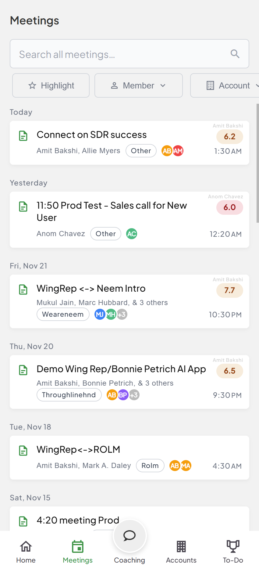Open the To-Do tab
Viewport: 259px width, 576px height.
click(x=233, y=551)
